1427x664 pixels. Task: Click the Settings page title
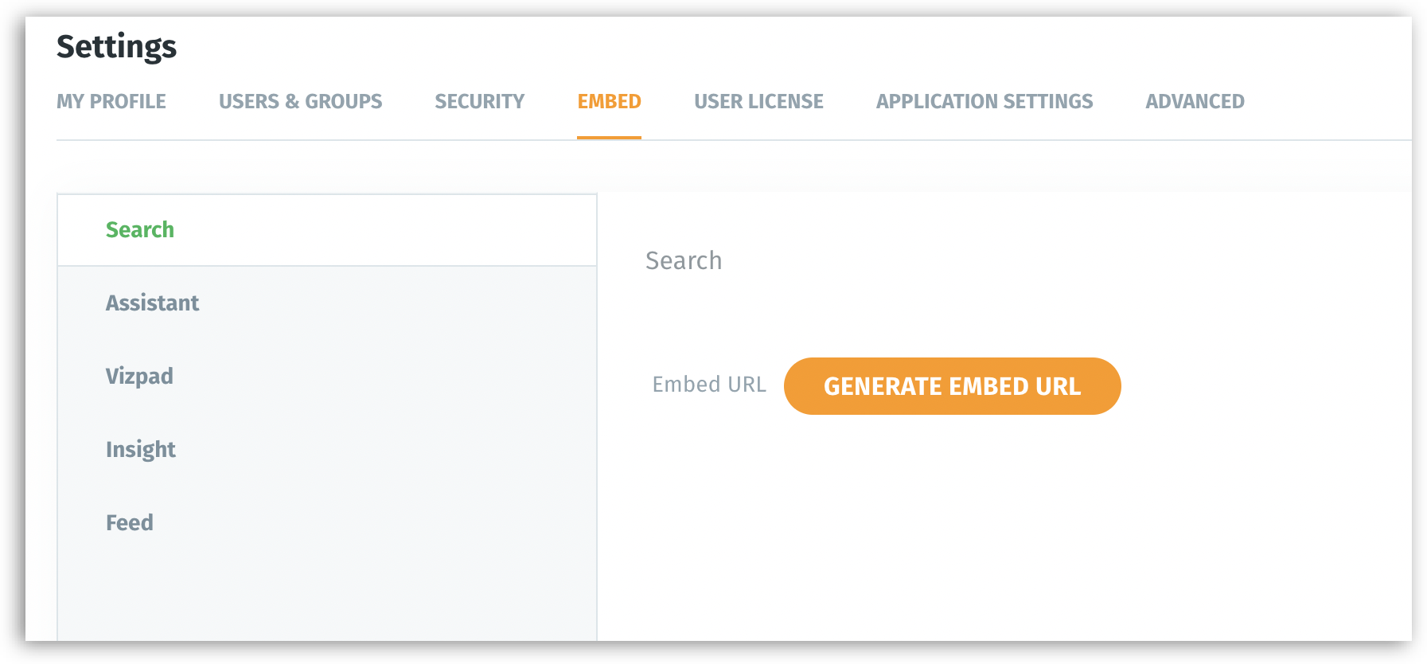coord(116,47)
